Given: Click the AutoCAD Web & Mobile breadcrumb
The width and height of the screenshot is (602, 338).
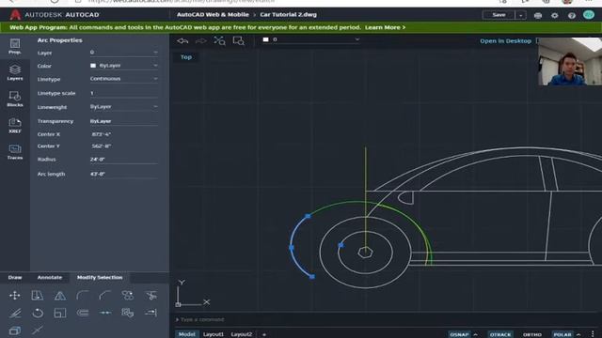Looking at the screenshot, I should tap(213, 15).
